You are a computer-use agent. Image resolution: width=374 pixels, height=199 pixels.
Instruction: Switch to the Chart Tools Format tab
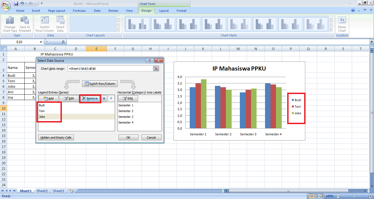[x=182, y=11]
